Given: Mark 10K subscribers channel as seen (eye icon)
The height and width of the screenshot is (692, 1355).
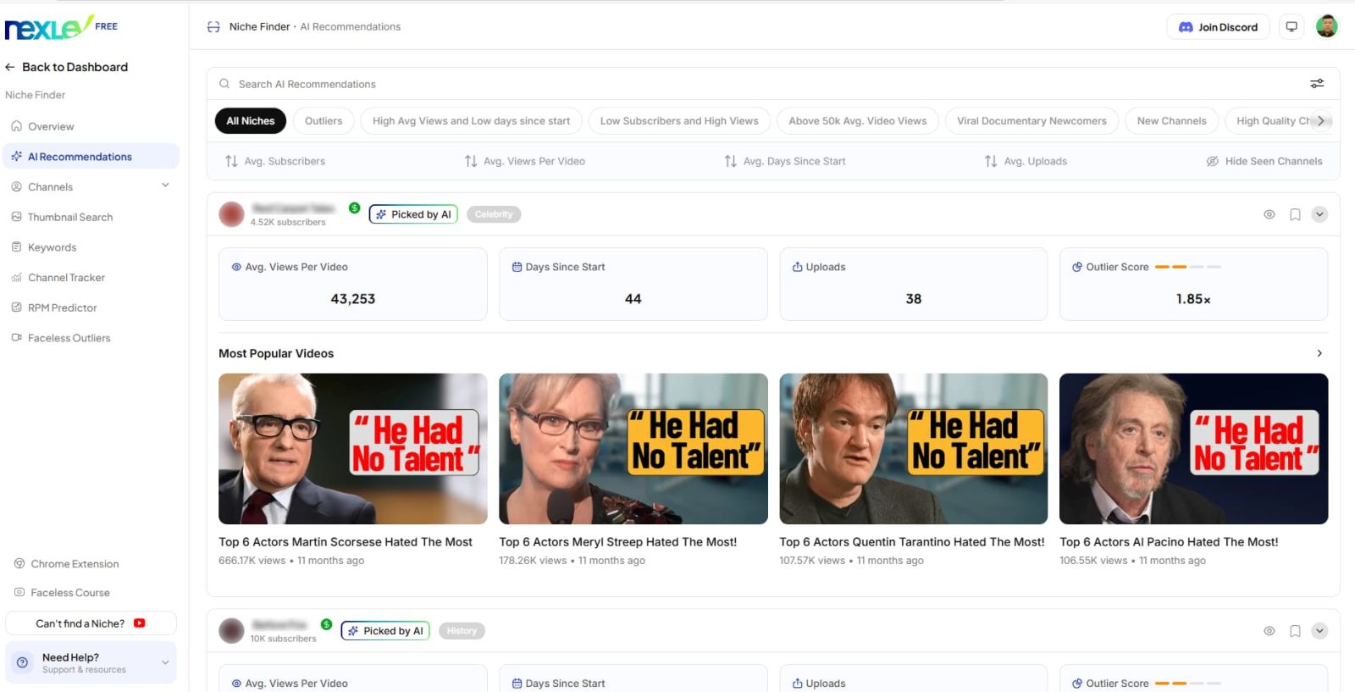Looking at the screenshot, I should 1269,631.
